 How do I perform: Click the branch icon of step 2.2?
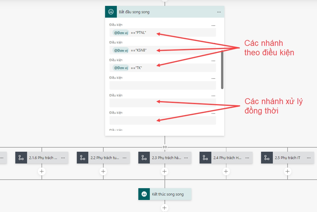pos(83,158)
